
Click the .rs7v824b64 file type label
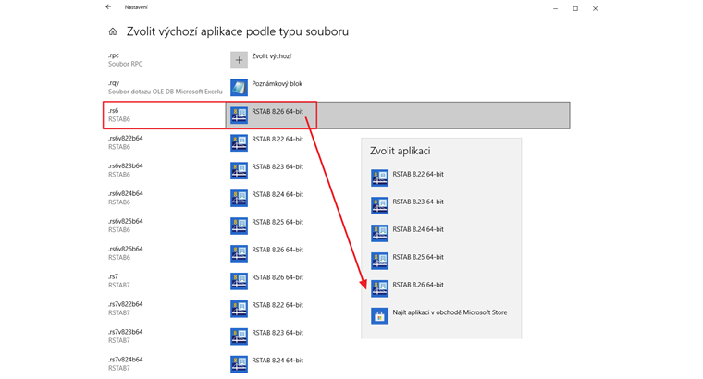126,360
